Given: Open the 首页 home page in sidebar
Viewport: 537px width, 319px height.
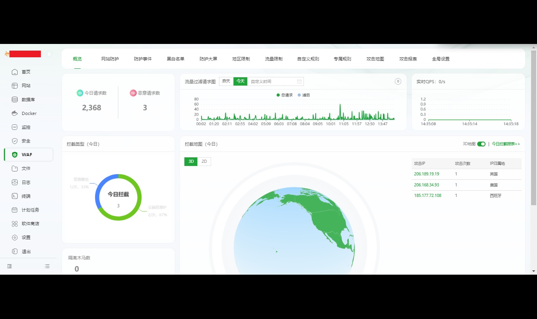Looking at the screenshot, I should click(x=26, y=72).
